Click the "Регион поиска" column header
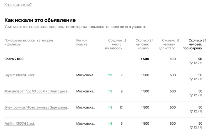This screenshot has height=129, width=209. [82, 42]
